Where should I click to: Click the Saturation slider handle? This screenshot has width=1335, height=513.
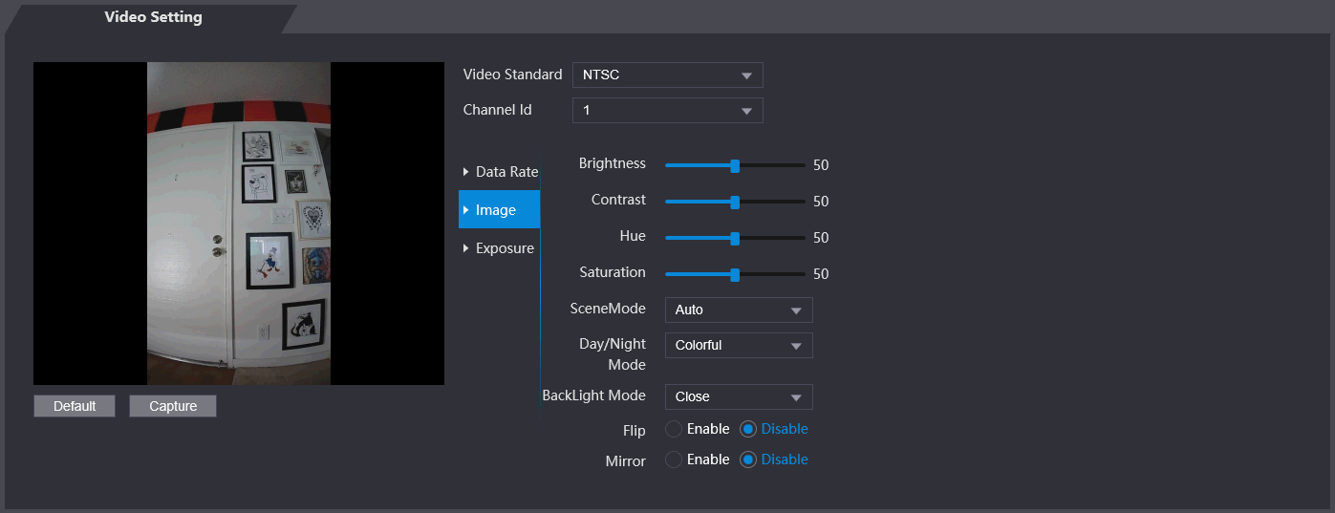pos(735,274)
